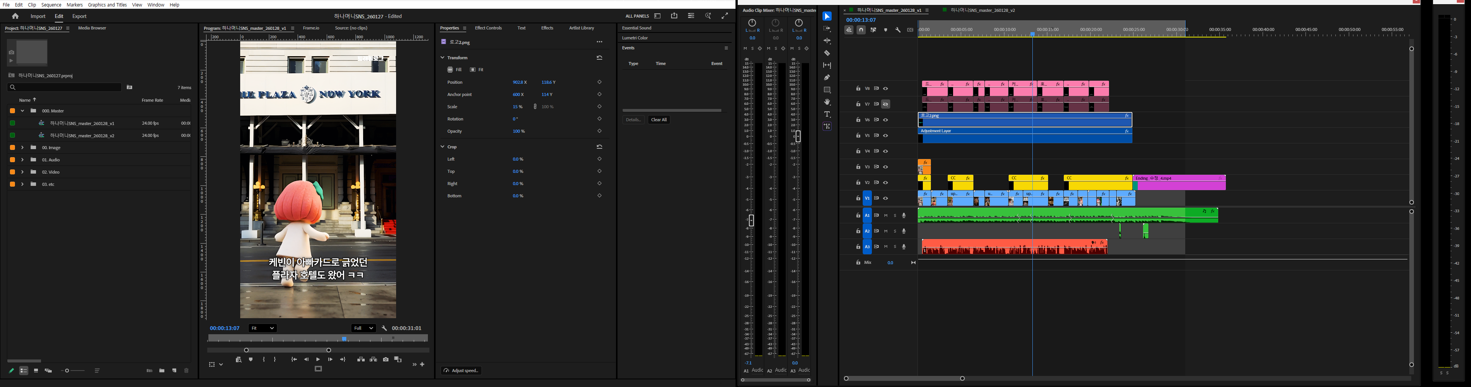Screen dimensions: 1471x387
Task: Expand the 01. Audio bin
Action: 22,159
